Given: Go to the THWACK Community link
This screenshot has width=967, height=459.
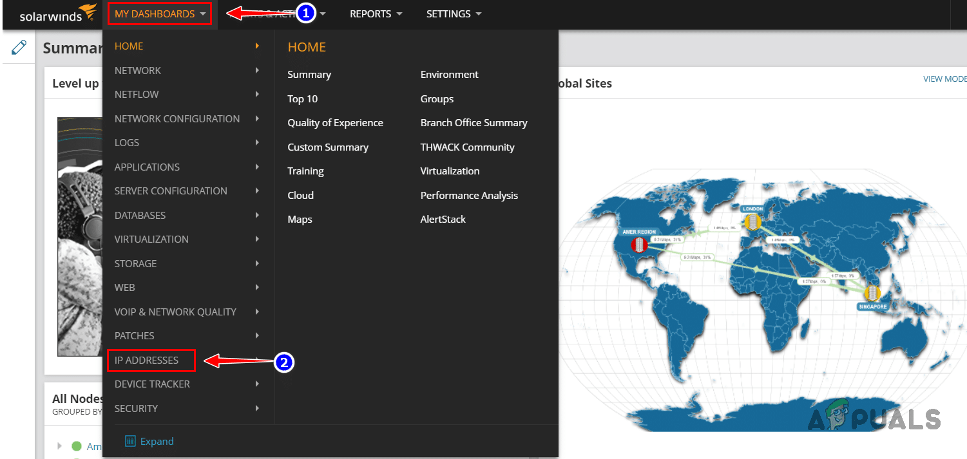Looking at the screenshot, I should [x=467, y=147].
